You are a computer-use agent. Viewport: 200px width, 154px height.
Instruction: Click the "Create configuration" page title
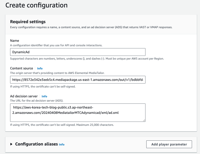(36, 5)
